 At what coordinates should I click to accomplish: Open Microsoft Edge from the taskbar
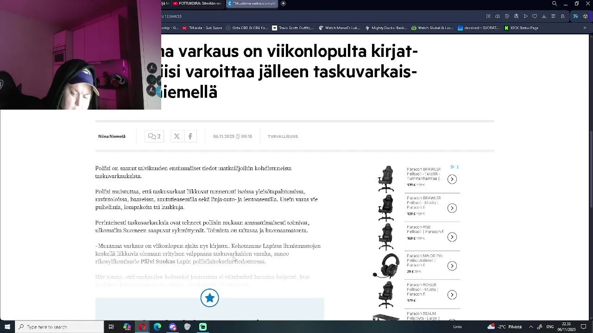(x=158, y=327)
